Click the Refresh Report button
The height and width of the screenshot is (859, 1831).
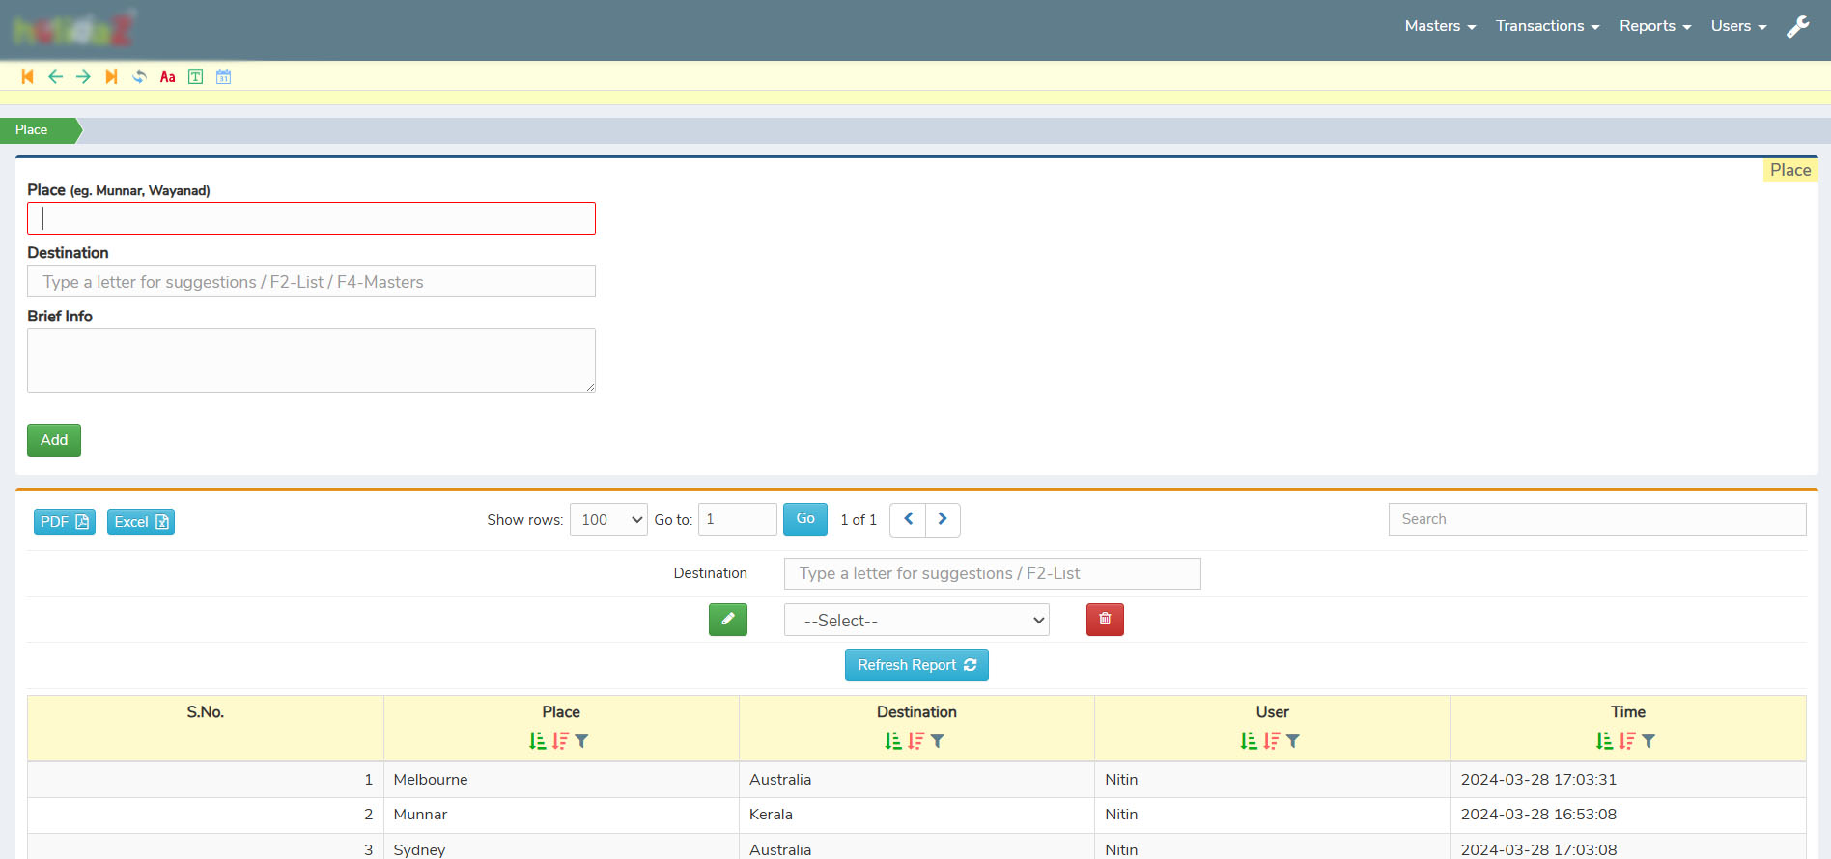(x=916, y=665)
